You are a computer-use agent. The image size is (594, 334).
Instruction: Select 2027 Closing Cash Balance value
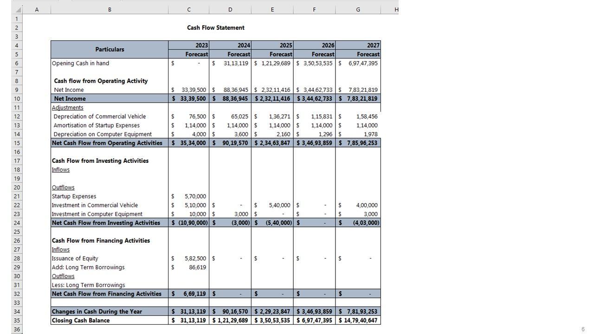click(x=358, y=321)
